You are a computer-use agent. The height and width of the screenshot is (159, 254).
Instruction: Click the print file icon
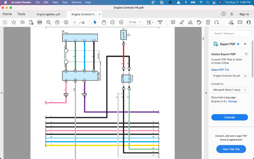pyautogui.click(x=40, y=22)
